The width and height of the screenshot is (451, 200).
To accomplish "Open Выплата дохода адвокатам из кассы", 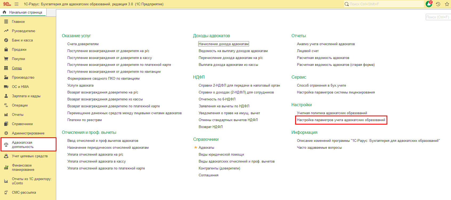I will [x=228, y=65].
